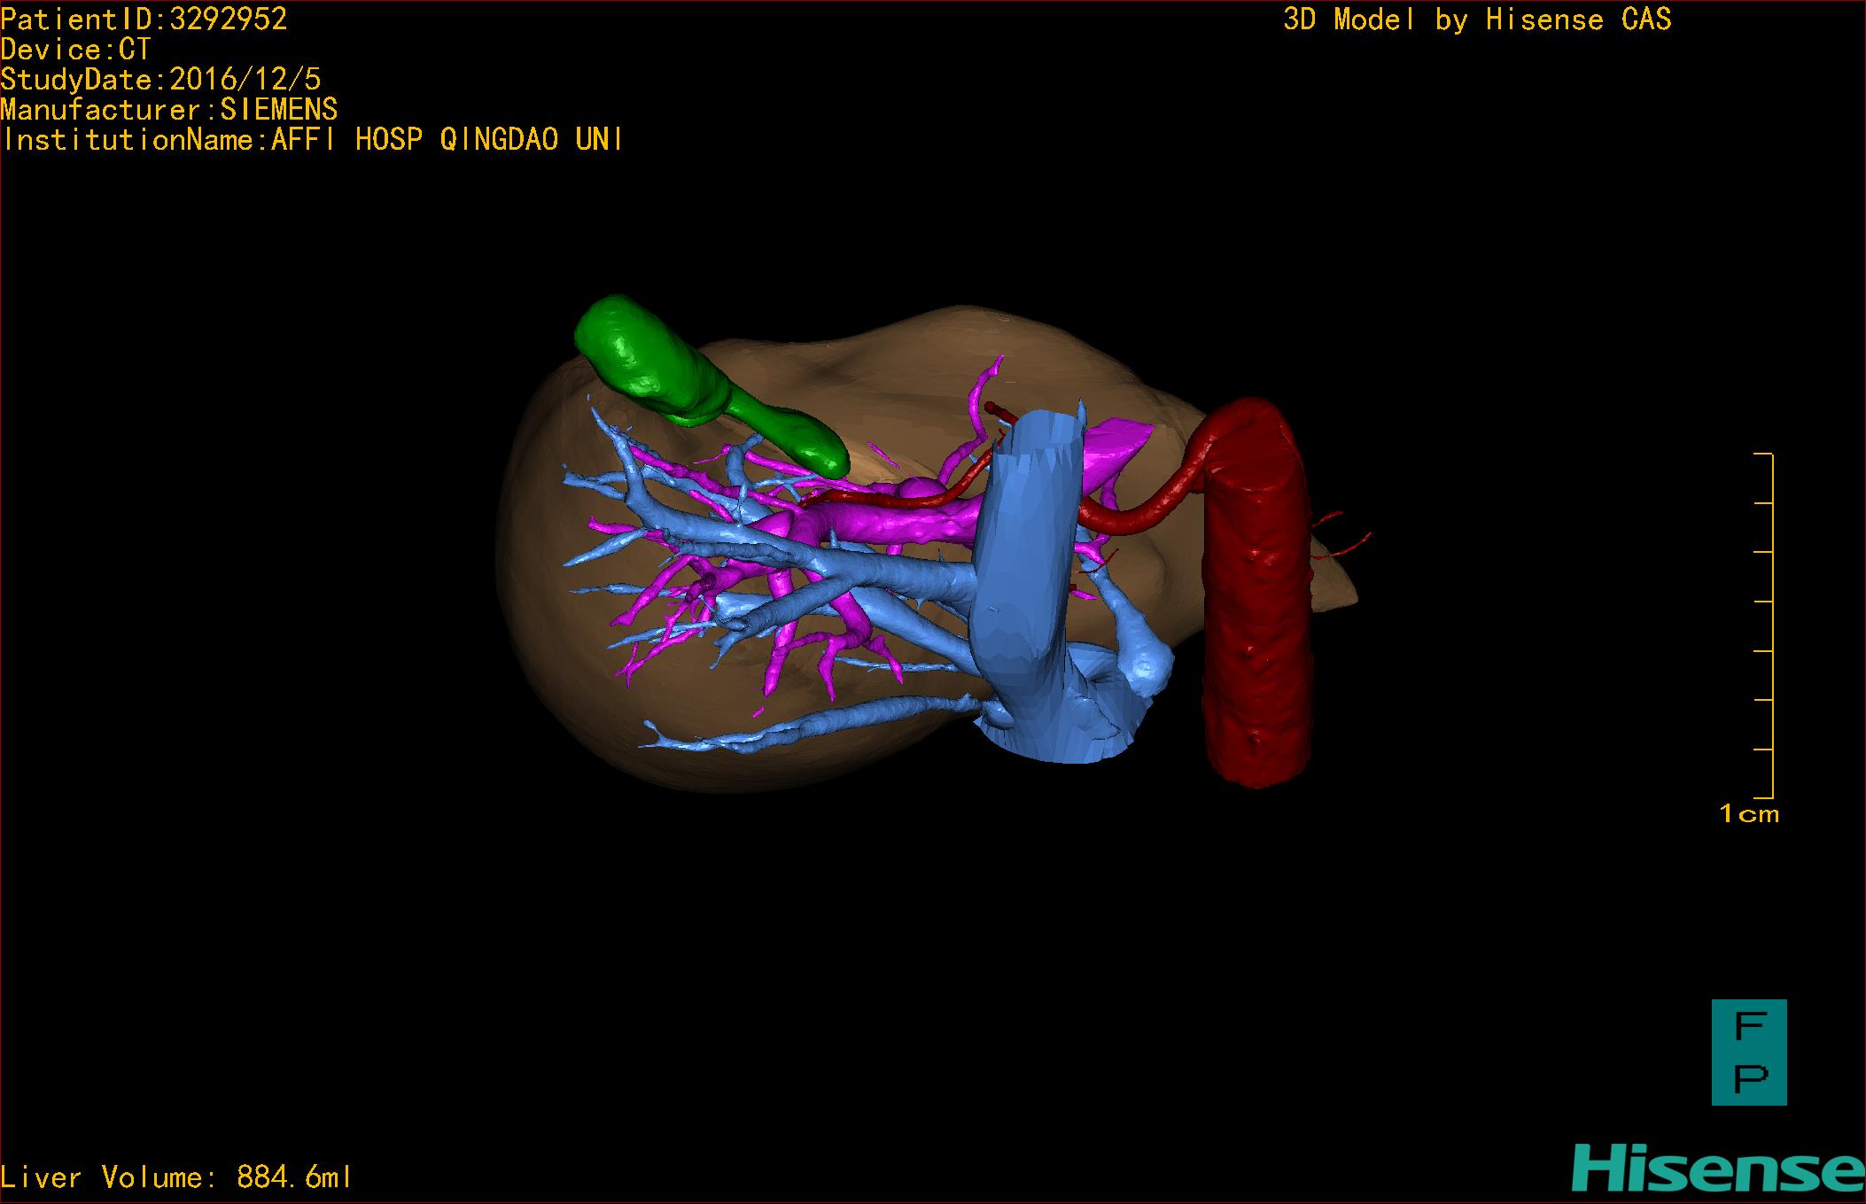1866x1204 pixels.
Task: Click the Device:CT label
Action: (75, 50)
